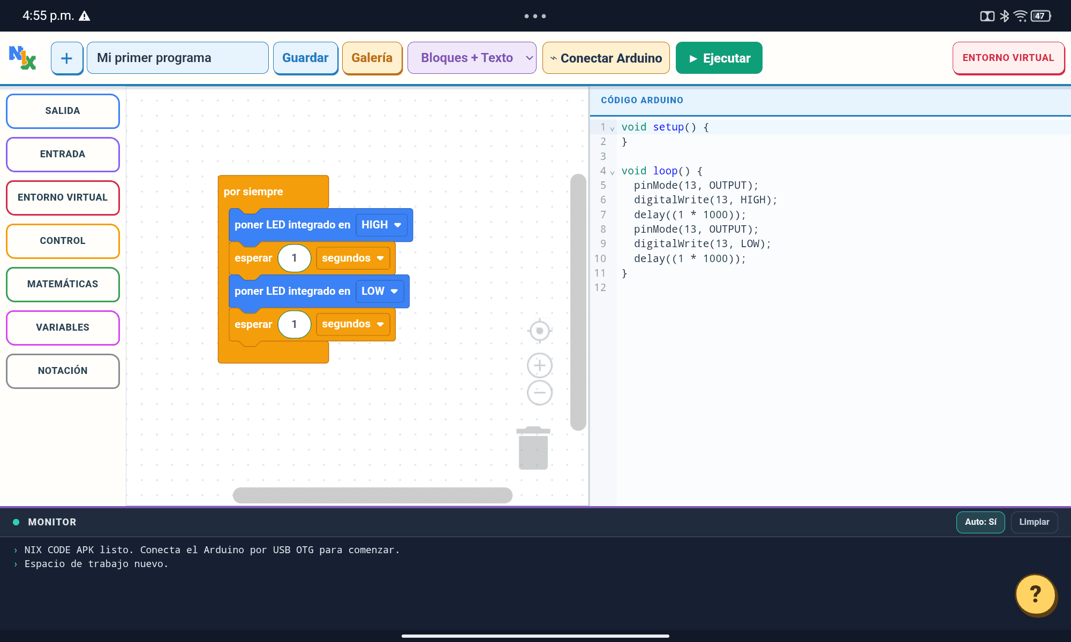Open the yellow help question mark

click(x=1036, y=594)
